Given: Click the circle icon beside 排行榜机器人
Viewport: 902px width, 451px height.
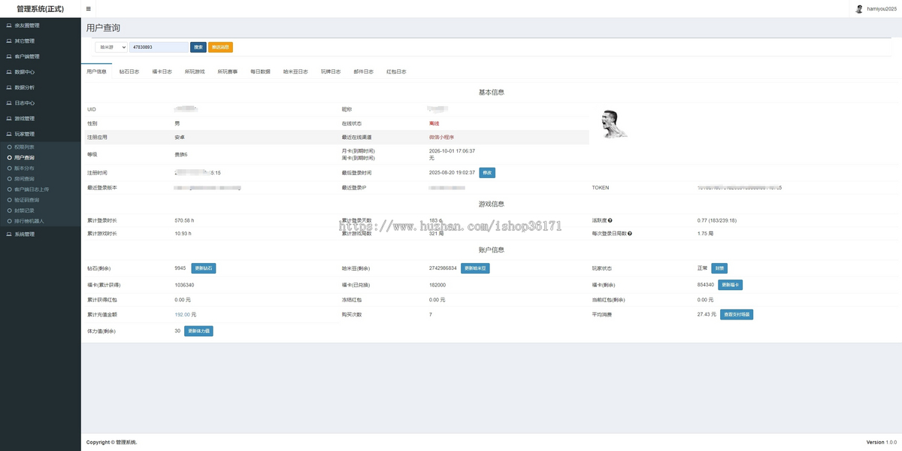Looking at the screenshot, I should (x=9, y=221).
